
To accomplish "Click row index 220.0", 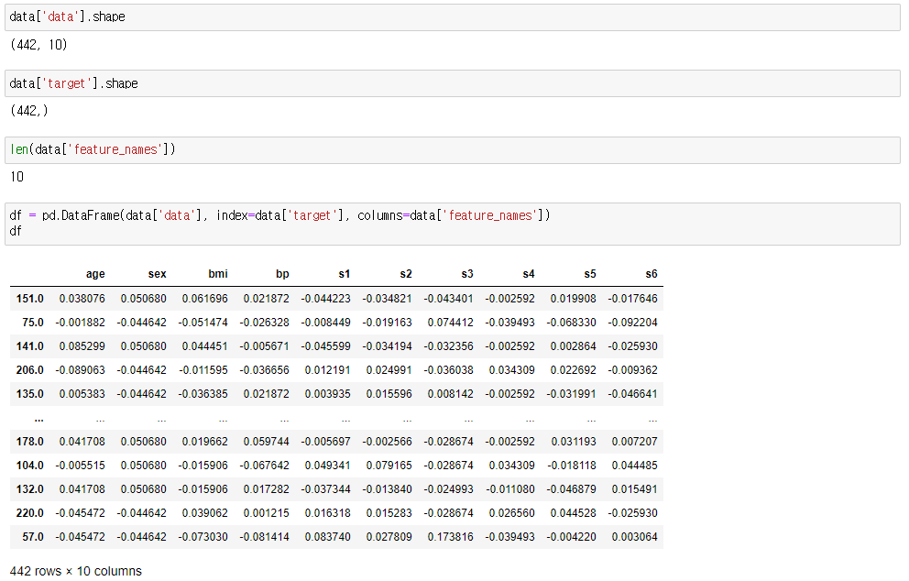I will pyautogui.click(x=29, y=512).
